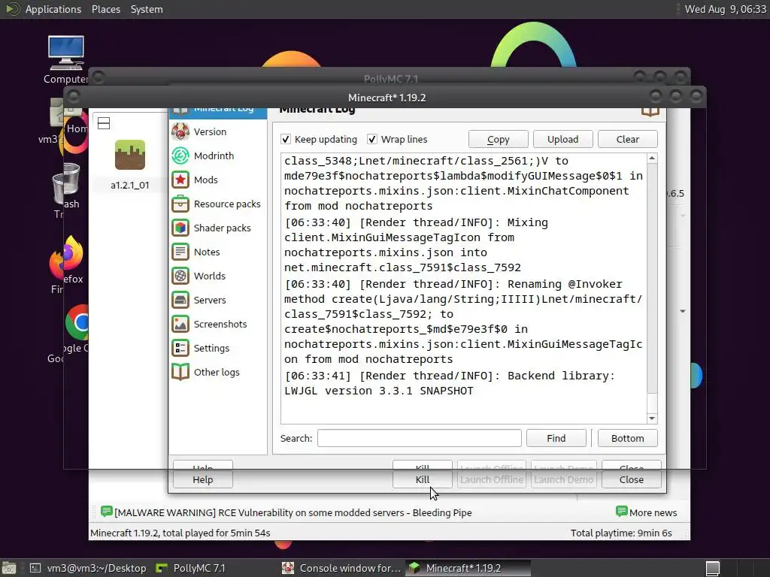Image resolution: width=770 pixels, height=577 pixels.
Task: Click the More news bubble icon
Action: [622, 512]
